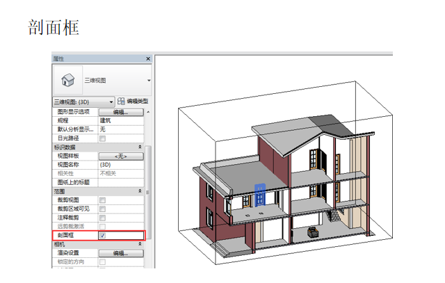Collapse the 范围 section
The image size is (445, 283).
tap(140, 191)
